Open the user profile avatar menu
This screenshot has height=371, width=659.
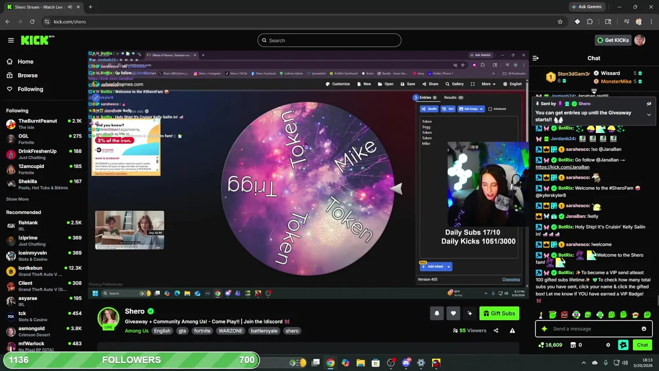click(640, 40)
